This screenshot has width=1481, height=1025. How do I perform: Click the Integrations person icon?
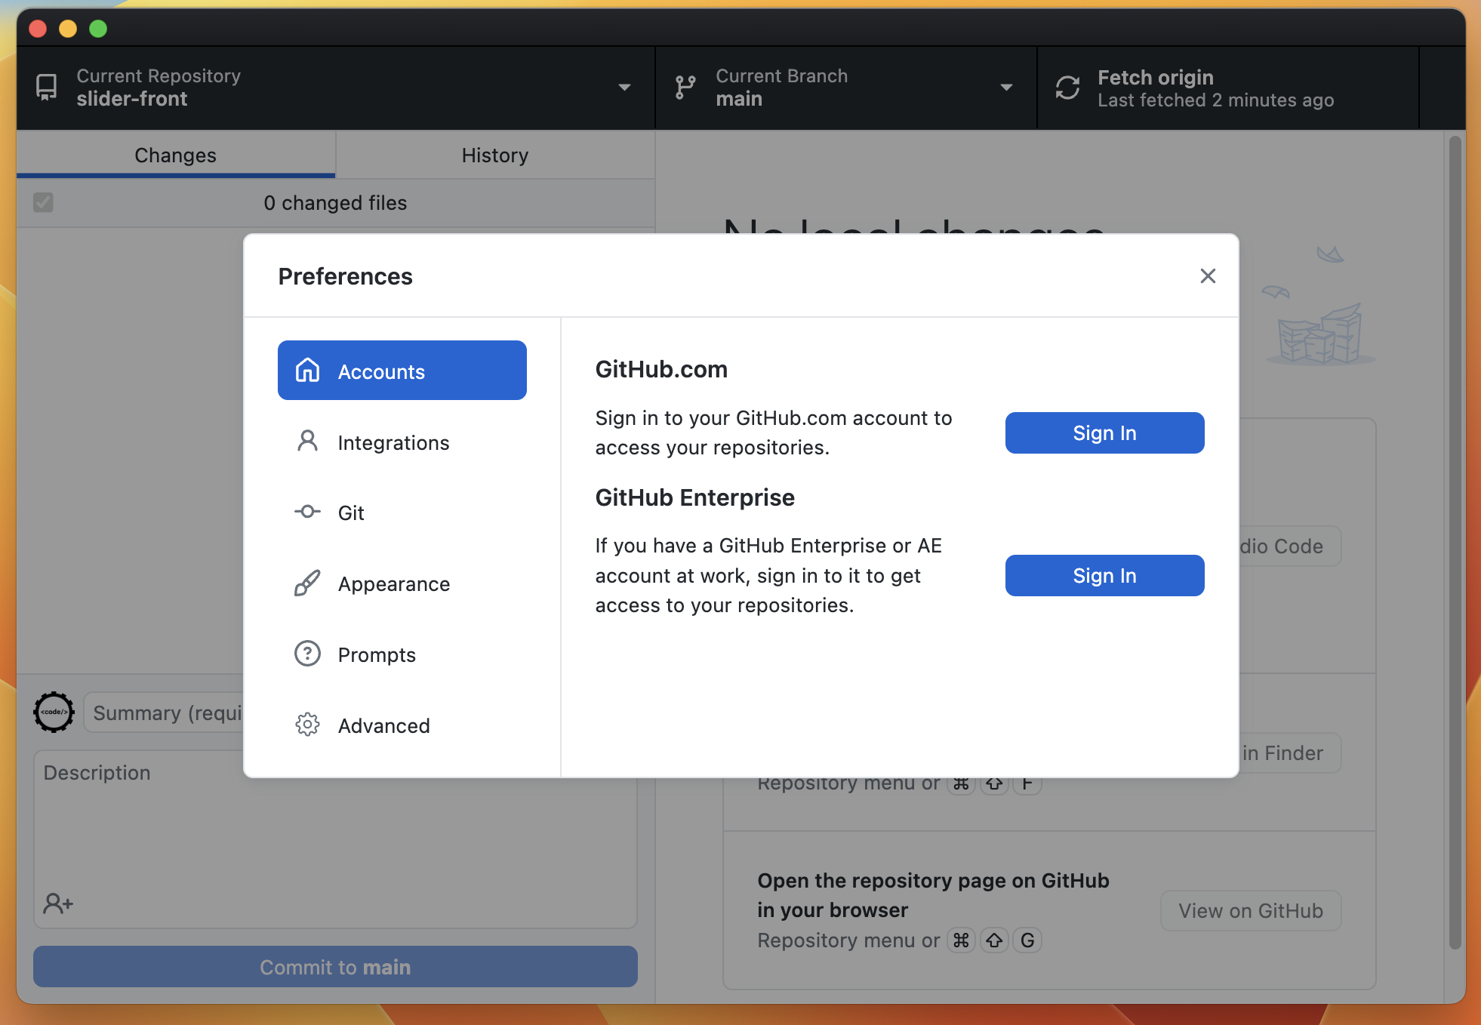(307, 442)
